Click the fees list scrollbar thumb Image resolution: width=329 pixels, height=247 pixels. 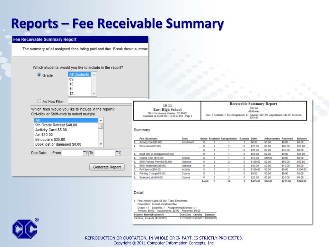click(x=101, y=126)
